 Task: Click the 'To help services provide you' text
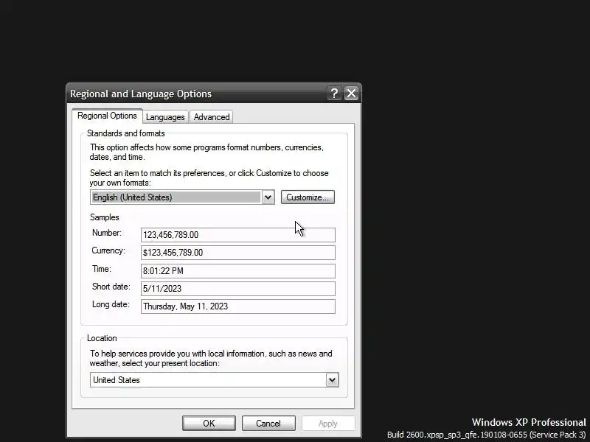(x=211, y=358)
